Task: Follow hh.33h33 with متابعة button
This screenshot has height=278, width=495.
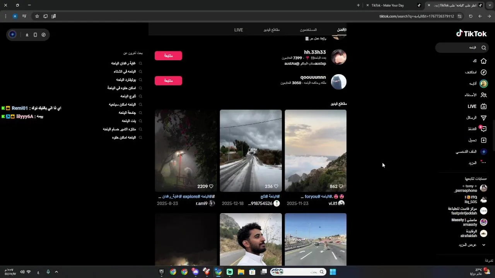Action: pyautogui.click(x=168, y=56)
